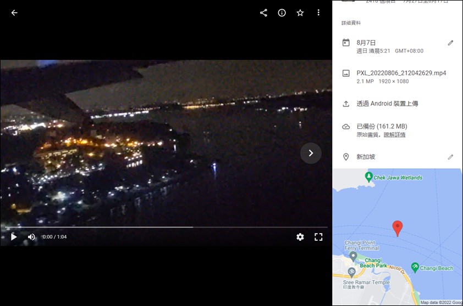The width and height of the screenshot is (463, 306).
Task: Open the share options icon
Action: point(263,13)
